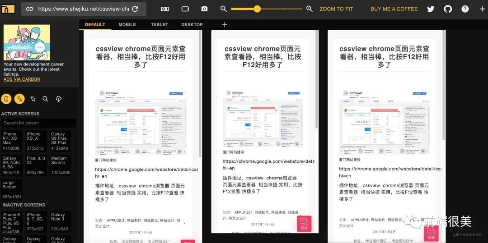This screenshot has width=488, height=243.
Task: Open the ADS VIA CARBON link
Action: (22, 79)
